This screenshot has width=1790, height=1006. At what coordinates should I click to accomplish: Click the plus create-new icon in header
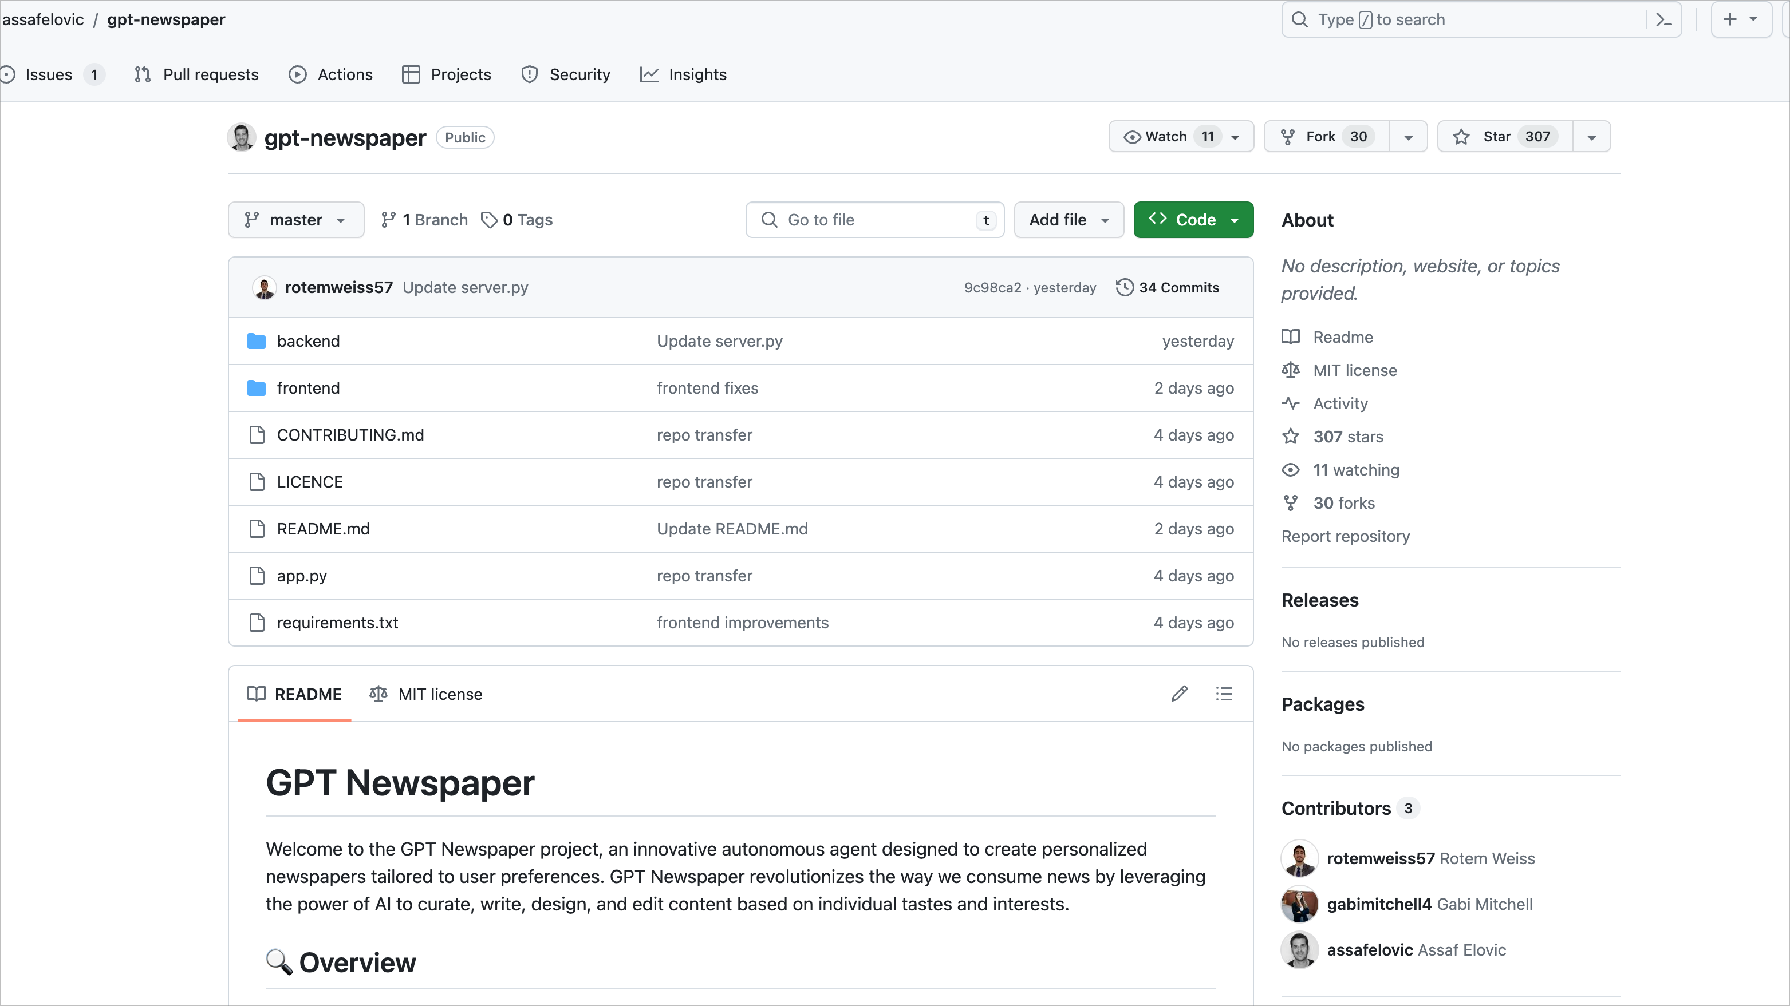1730,19
